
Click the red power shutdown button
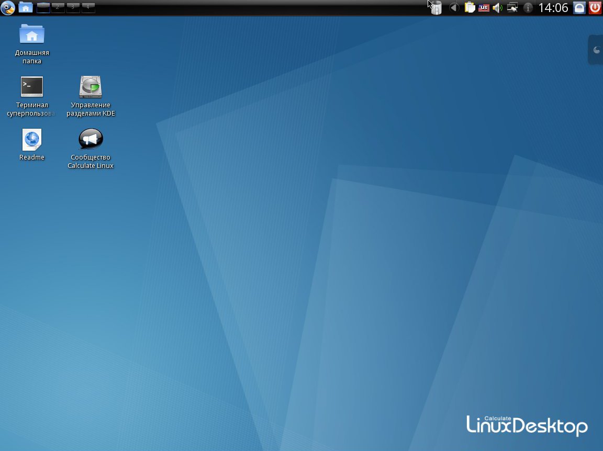click(595, 8)
